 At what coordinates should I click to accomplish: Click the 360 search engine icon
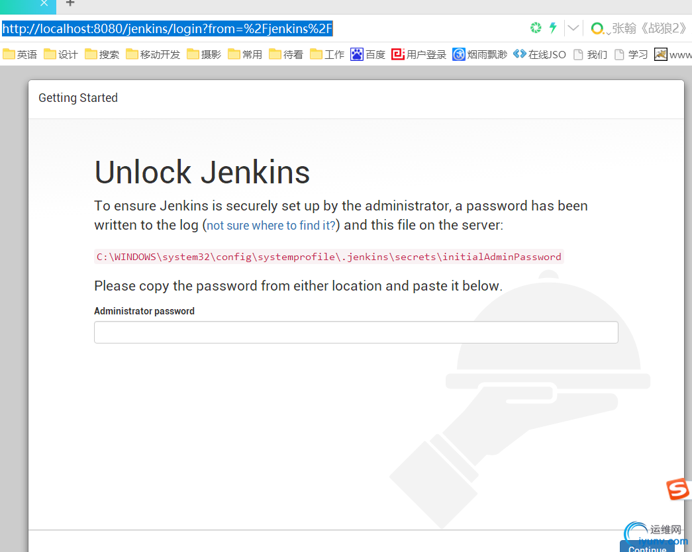point(597,28)
